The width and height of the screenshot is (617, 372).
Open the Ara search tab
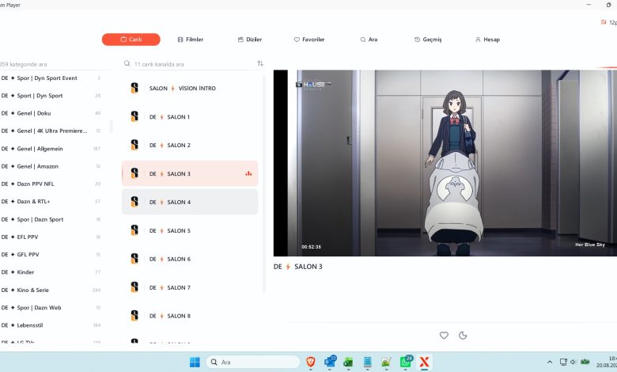369,40
